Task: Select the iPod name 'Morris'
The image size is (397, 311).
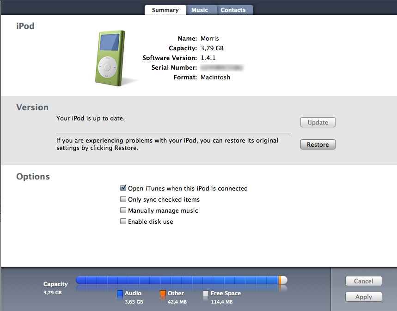Action: click(210, 38)
